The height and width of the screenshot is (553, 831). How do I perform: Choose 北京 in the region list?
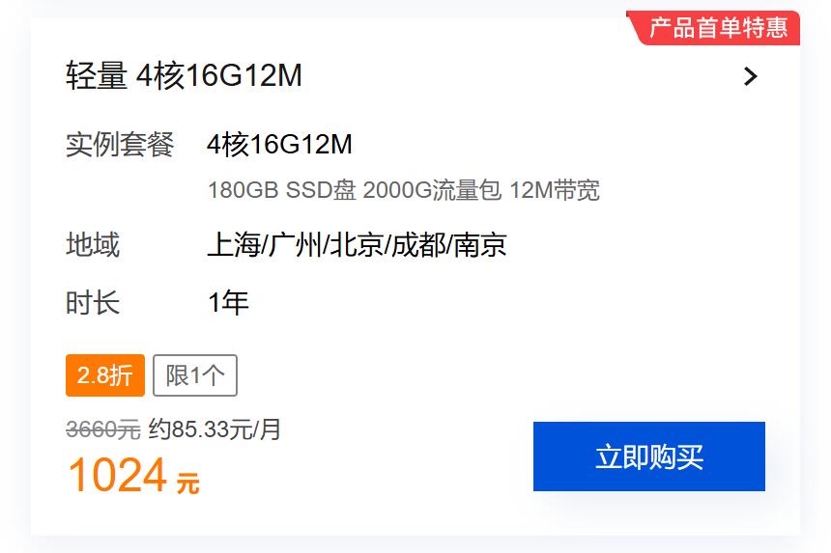coord(357,244)
